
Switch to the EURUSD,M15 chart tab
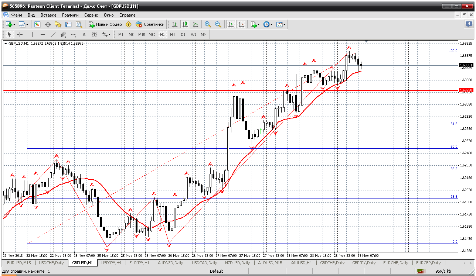[x=18, y=263]
